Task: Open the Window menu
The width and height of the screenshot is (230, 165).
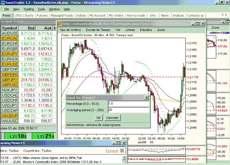Action: point(54,9)
